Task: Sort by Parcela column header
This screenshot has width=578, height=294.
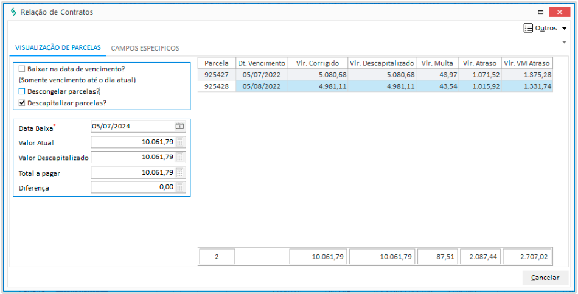Action: (x=217, y=63)
